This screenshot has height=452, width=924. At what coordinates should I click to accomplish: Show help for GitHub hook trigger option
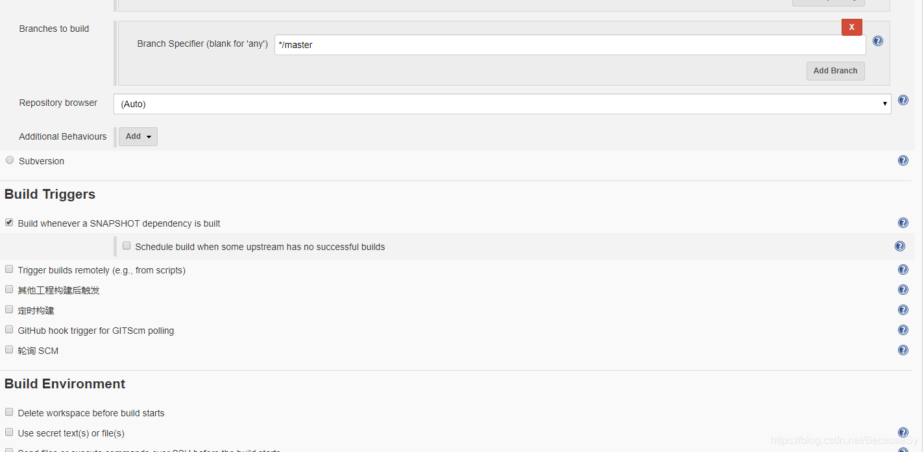click(903, 330)
